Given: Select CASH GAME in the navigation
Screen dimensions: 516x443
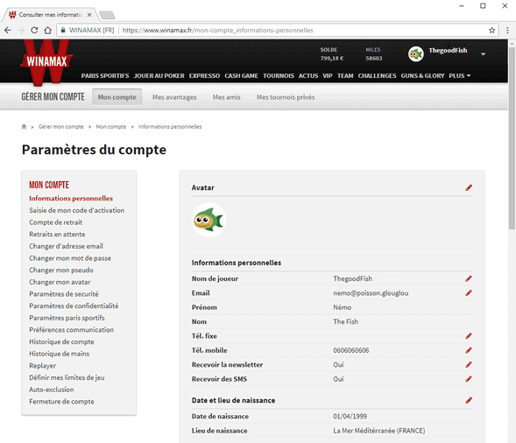Looking at the screenshot, I should (241, 75).
